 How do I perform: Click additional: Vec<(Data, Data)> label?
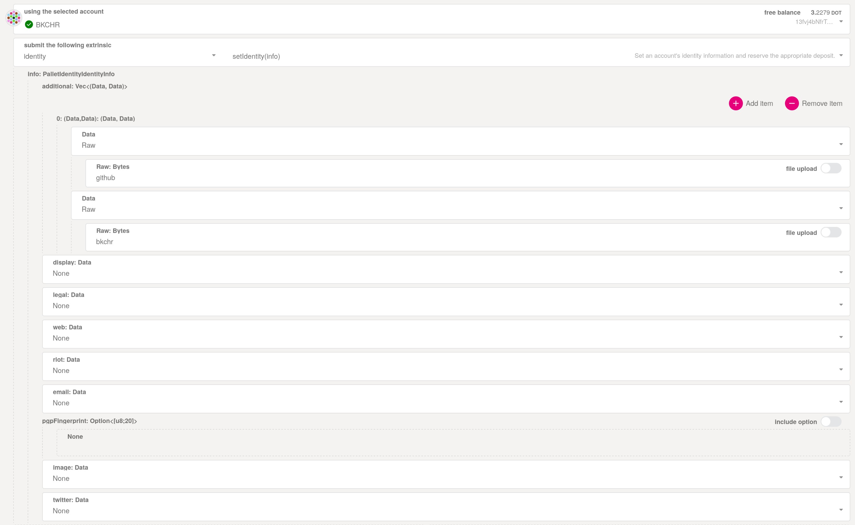(x=85, y=86)
